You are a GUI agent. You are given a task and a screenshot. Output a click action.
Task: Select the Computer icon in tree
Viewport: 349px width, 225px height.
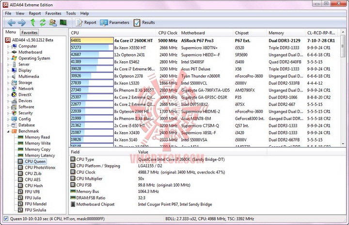[14, 46]
